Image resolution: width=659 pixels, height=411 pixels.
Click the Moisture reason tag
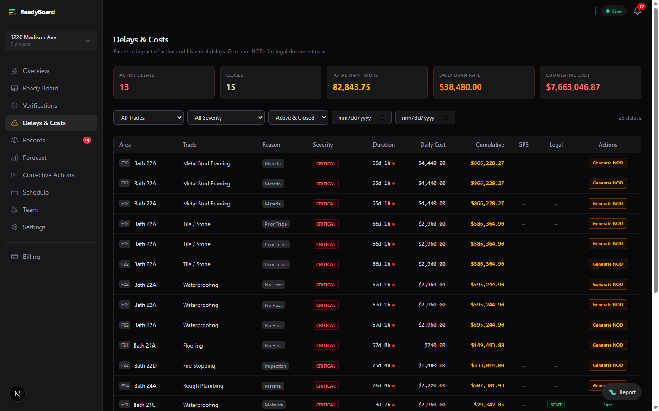[274, 405]
